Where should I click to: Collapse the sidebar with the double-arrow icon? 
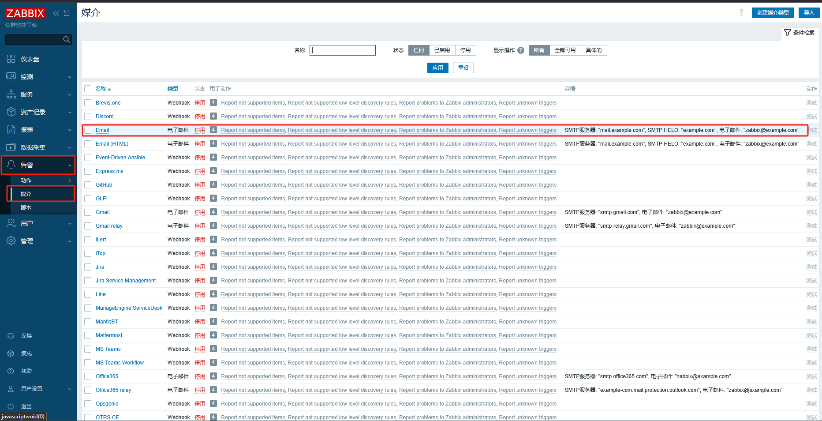(x=56, y=13)
